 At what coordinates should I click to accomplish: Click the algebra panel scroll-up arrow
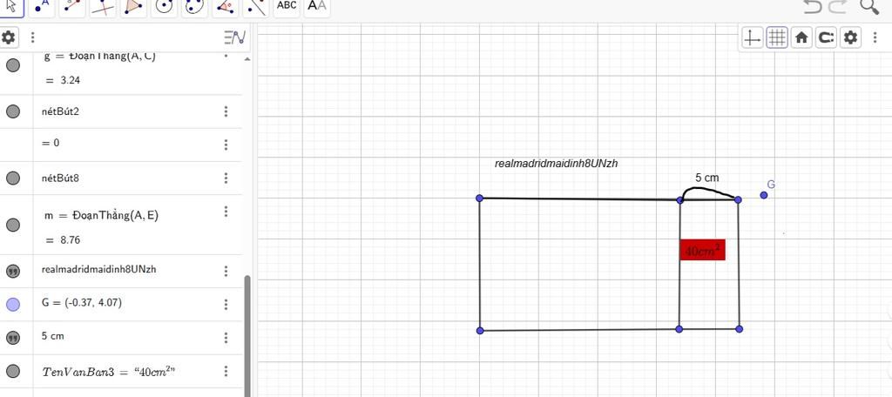(247, 59)
